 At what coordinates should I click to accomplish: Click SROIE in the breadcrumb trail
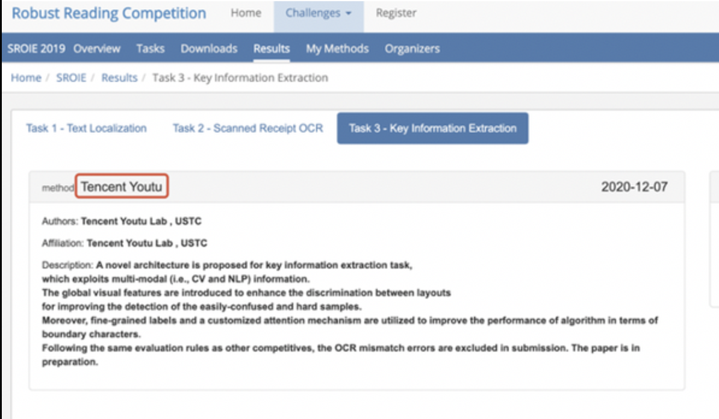(71, 78)
